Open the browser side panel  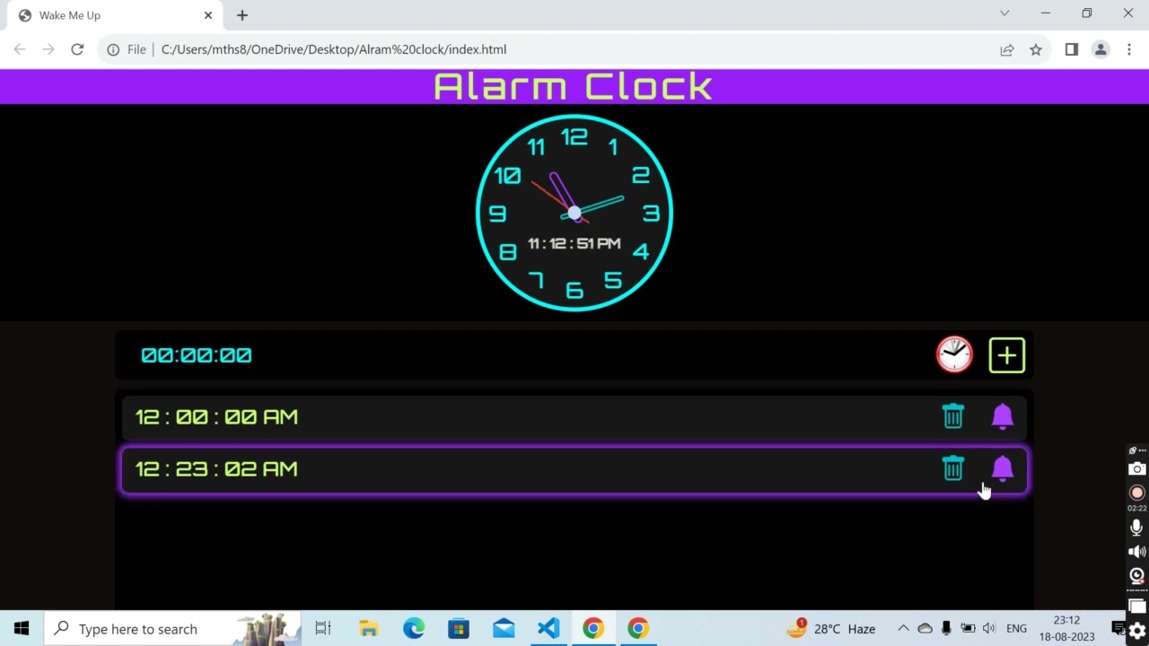(1071, 49)
